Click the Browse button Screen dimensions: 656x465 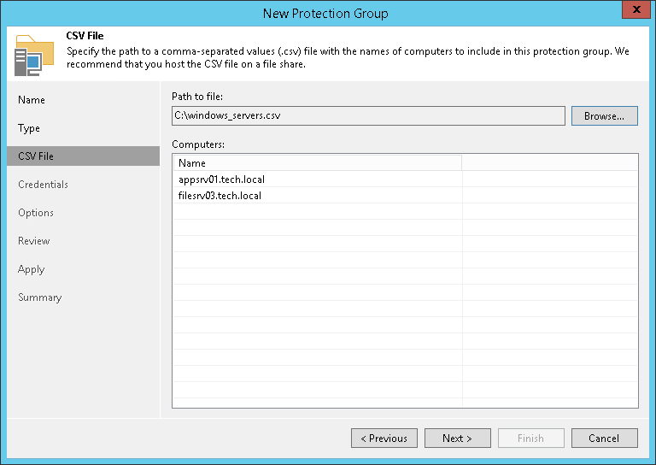click(604, 116)
